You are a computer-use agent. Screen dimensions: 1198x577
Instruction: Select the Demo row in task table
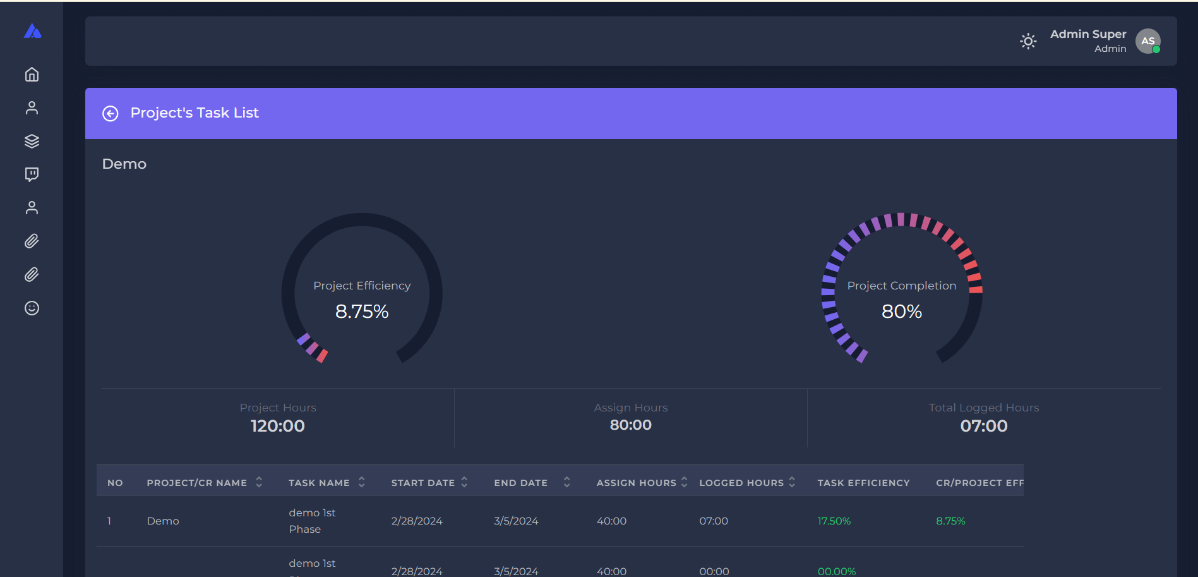[x=163, y=521]
